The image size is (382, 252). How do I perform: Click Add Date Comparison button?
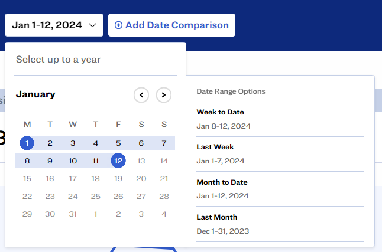point(171,25)
